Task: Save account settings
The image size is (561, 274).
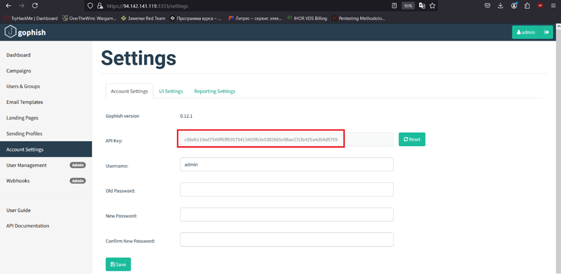Action: (x=118, y=264)
